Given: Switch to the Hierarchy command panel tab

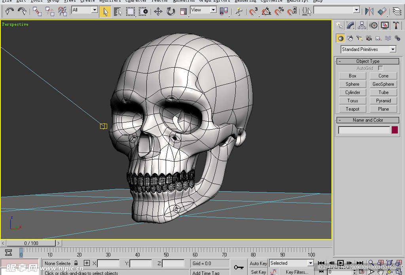Looking at the screenshot, I should 362,25.
